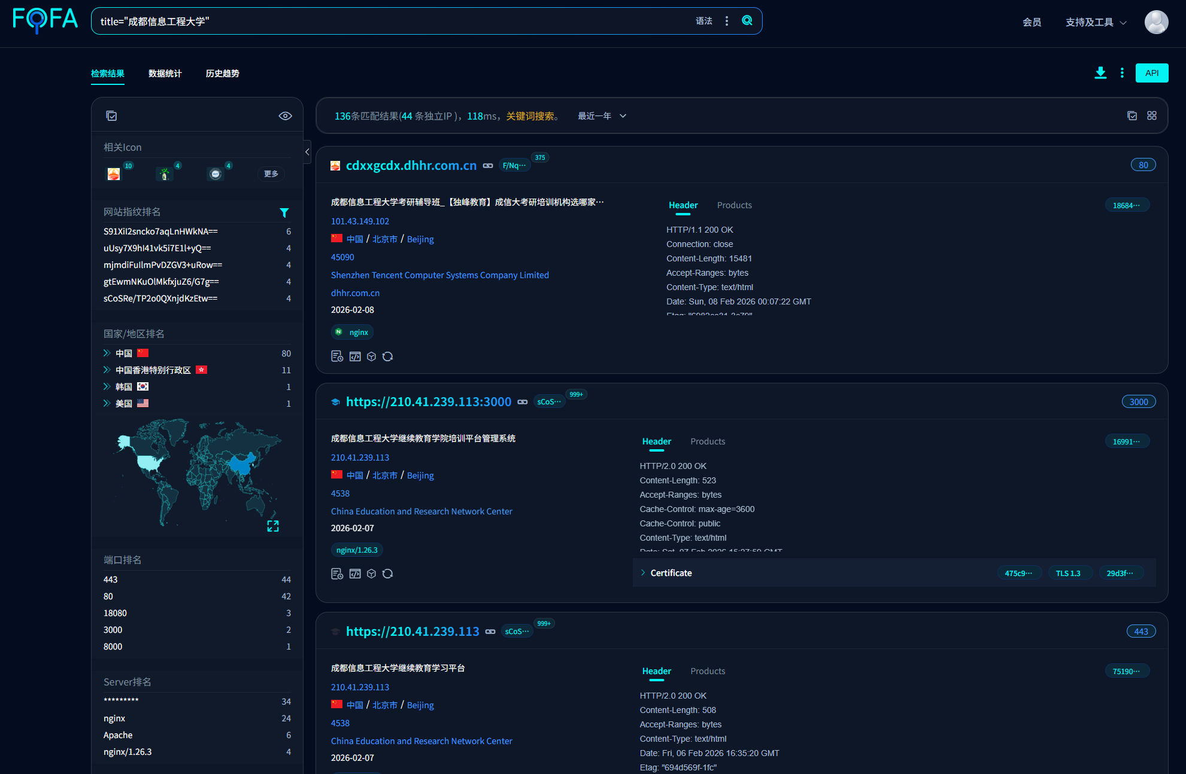The image size is (1186, 774).
Task: Click the FOFA logo
Action: click(x=46, y=20)
